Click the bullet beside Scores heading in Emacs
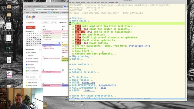 coord(70,18)
